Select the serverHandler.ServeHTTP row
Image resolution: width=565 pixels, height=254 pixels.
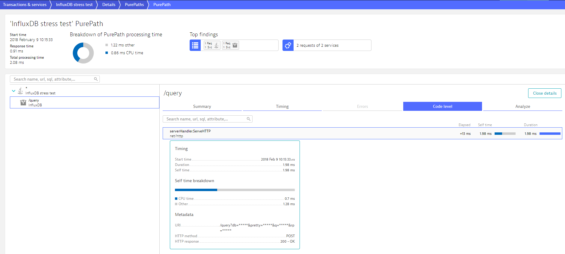tap(362, 133)
